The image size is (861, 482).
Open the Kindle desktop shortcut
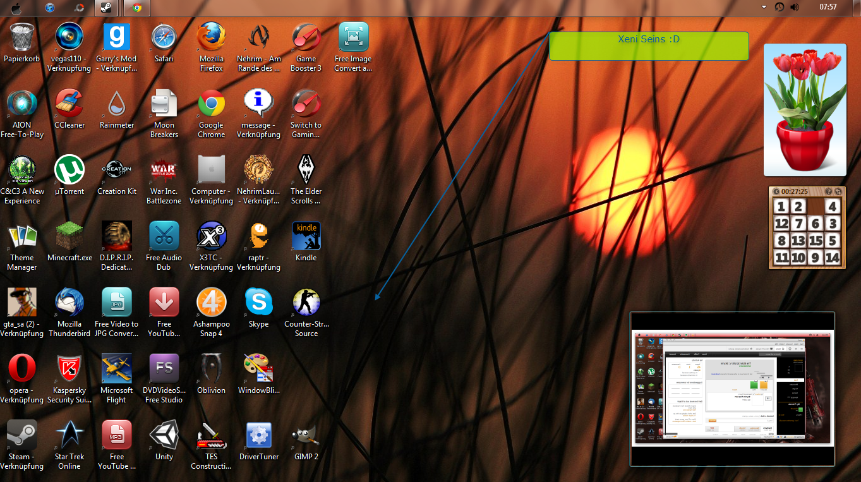click(306, 238)
